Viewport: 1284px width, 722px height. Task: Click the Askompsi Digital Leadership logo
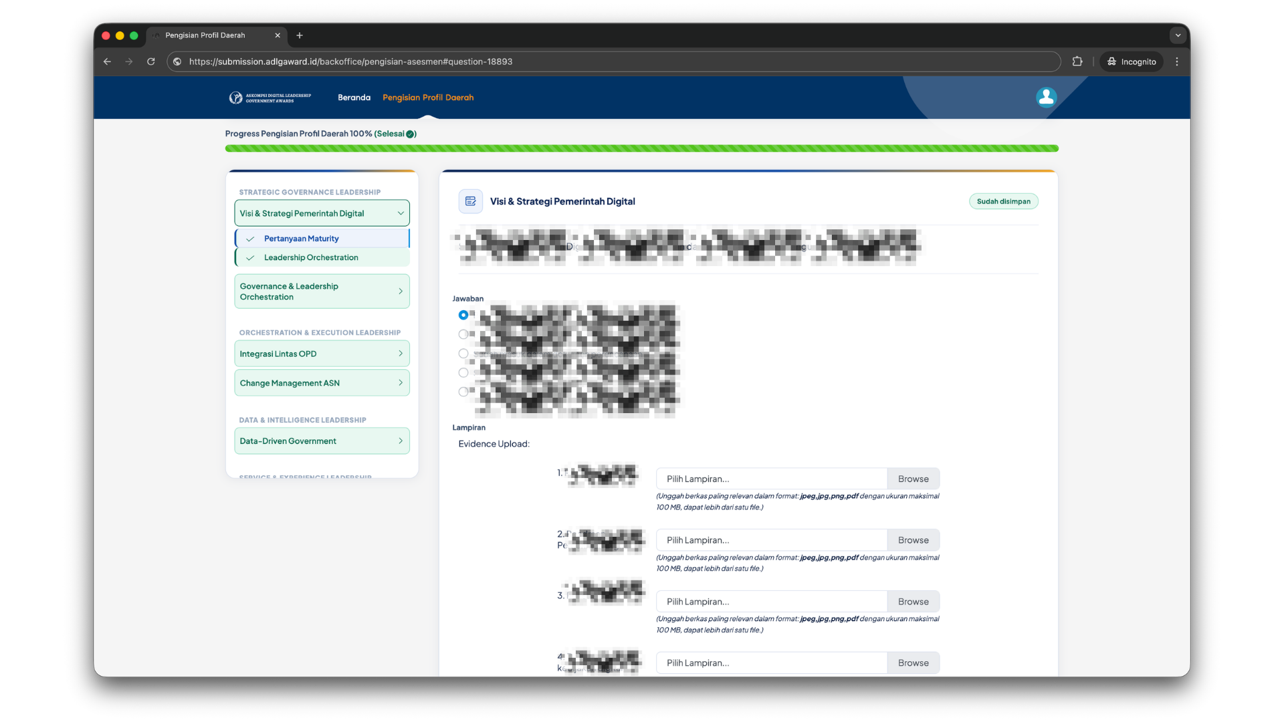point(270,98)
